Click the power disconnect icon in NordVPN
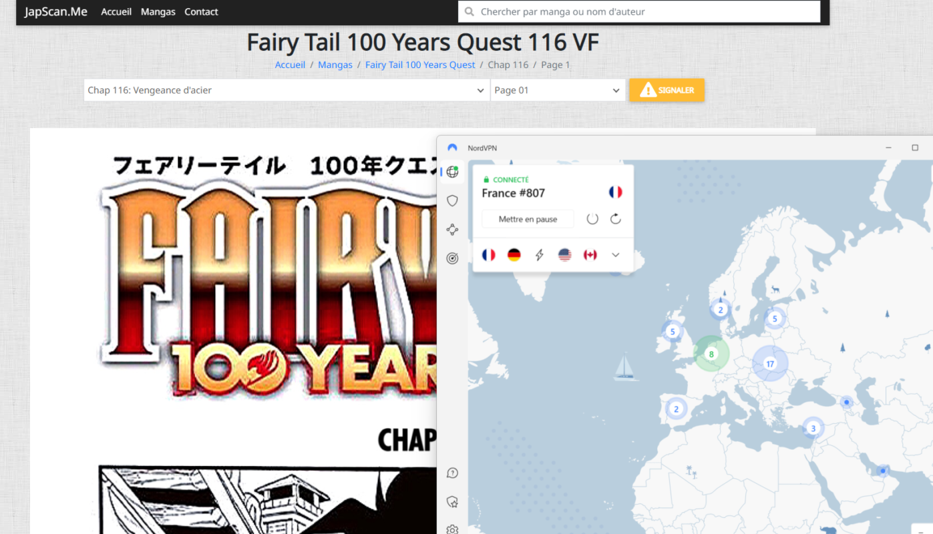 pyautogui.click(x=592, y=219)
